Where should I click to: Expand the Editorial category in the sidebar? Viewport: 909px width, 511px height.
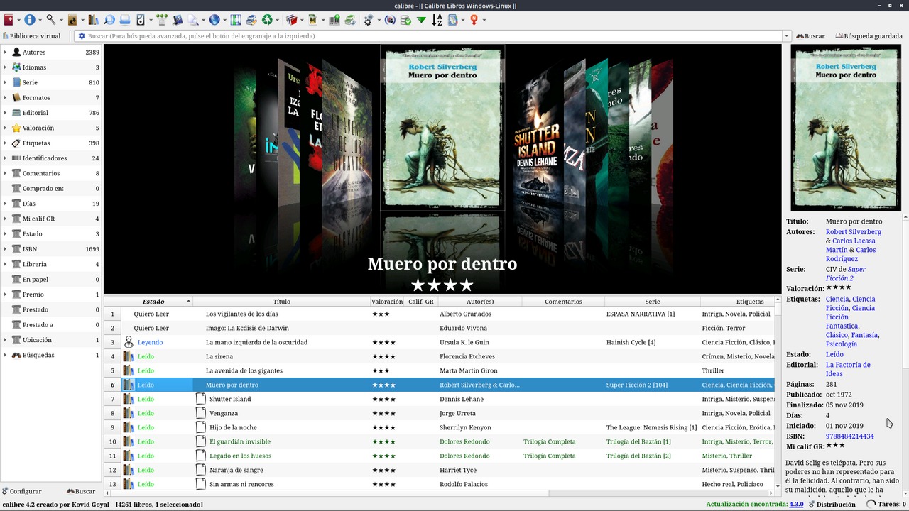coord(5,113)
